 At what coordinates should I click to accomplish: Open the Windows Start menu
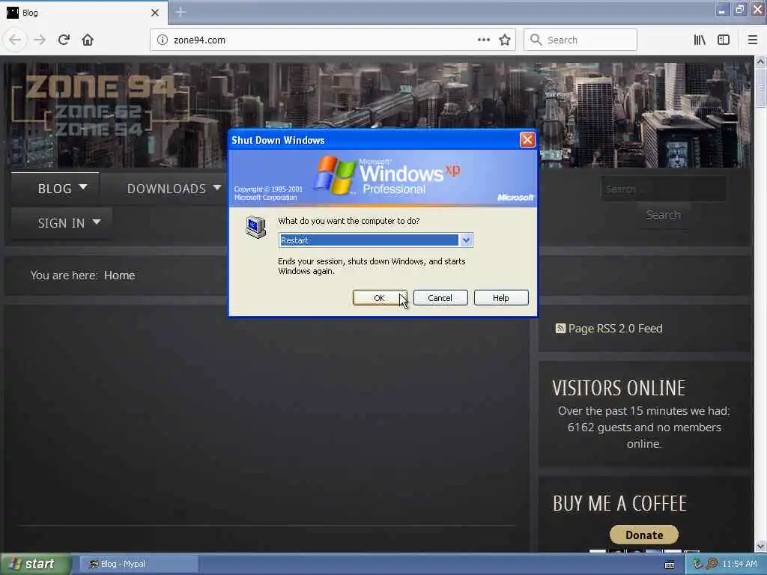(35, 564)
